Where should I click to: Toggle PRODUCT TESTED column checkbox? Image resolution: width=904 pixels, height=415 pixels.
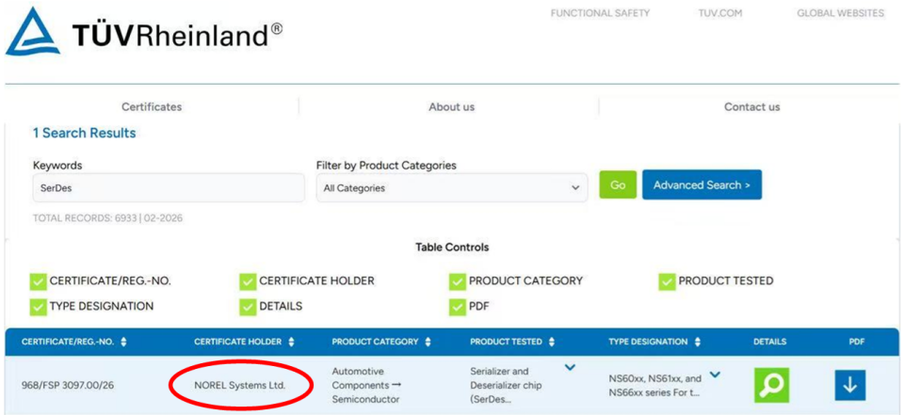(x=667, y=281)
